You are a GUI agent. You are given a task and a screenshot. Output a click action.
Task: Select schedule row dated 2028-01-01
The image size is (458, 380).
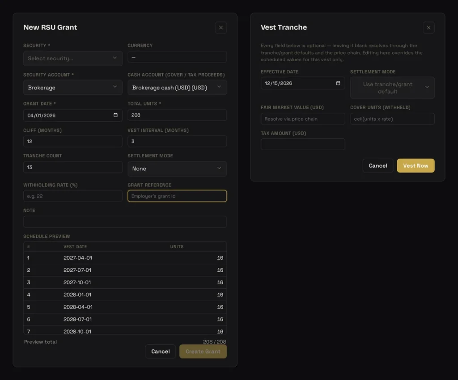(x=125, y=295)
